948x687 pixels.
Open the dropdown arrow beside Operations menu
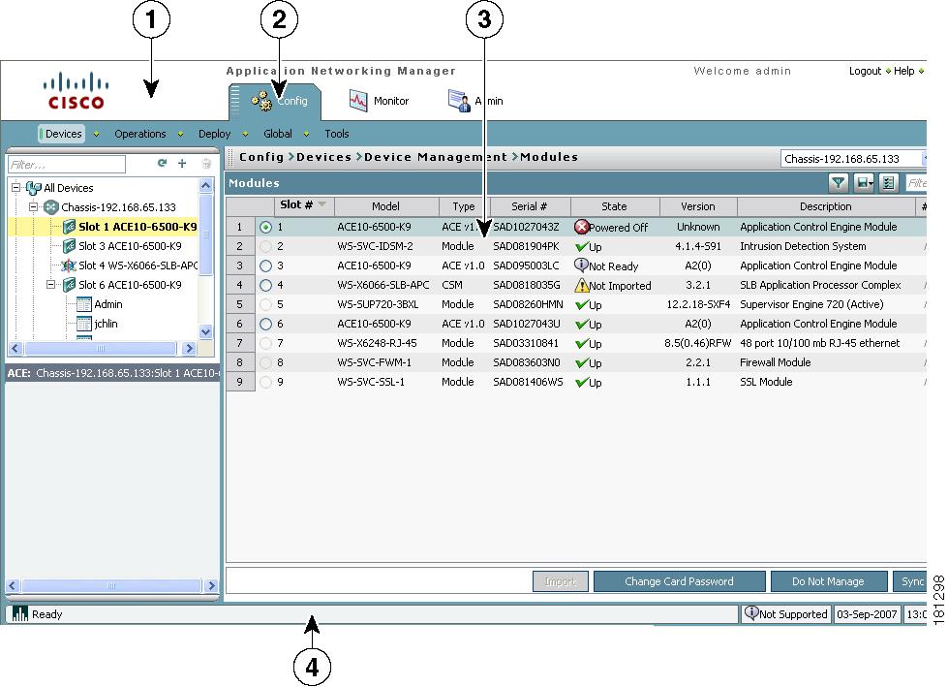180,135
